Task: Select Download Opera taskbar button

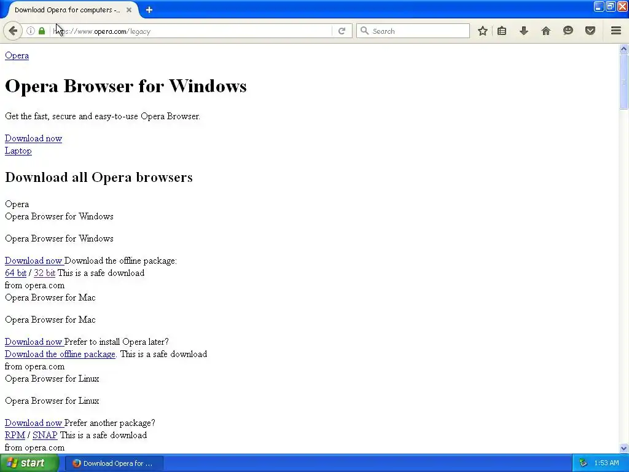Action: [114, 463]
